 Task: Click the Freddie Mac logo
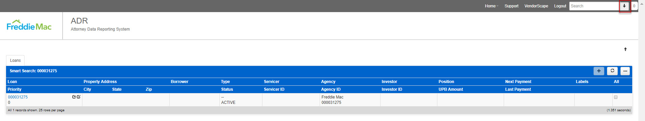(29, 25)
